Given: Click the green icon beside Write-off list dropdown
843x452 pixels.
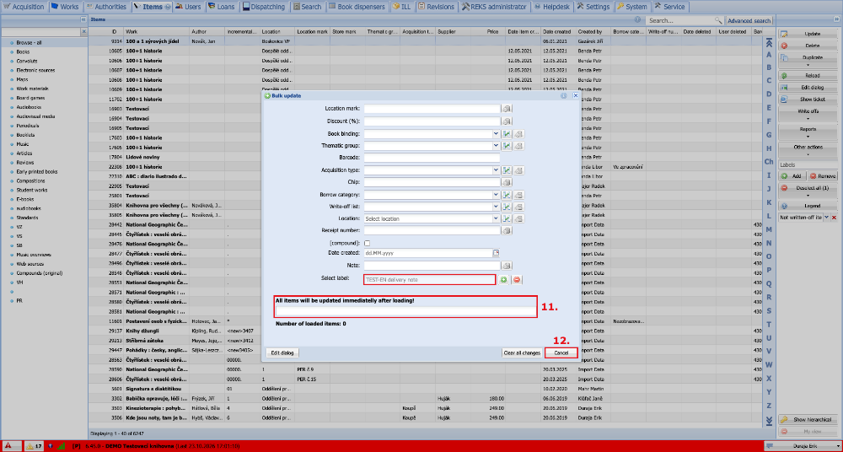Looking at the screenshot, I should pos(507,207).
